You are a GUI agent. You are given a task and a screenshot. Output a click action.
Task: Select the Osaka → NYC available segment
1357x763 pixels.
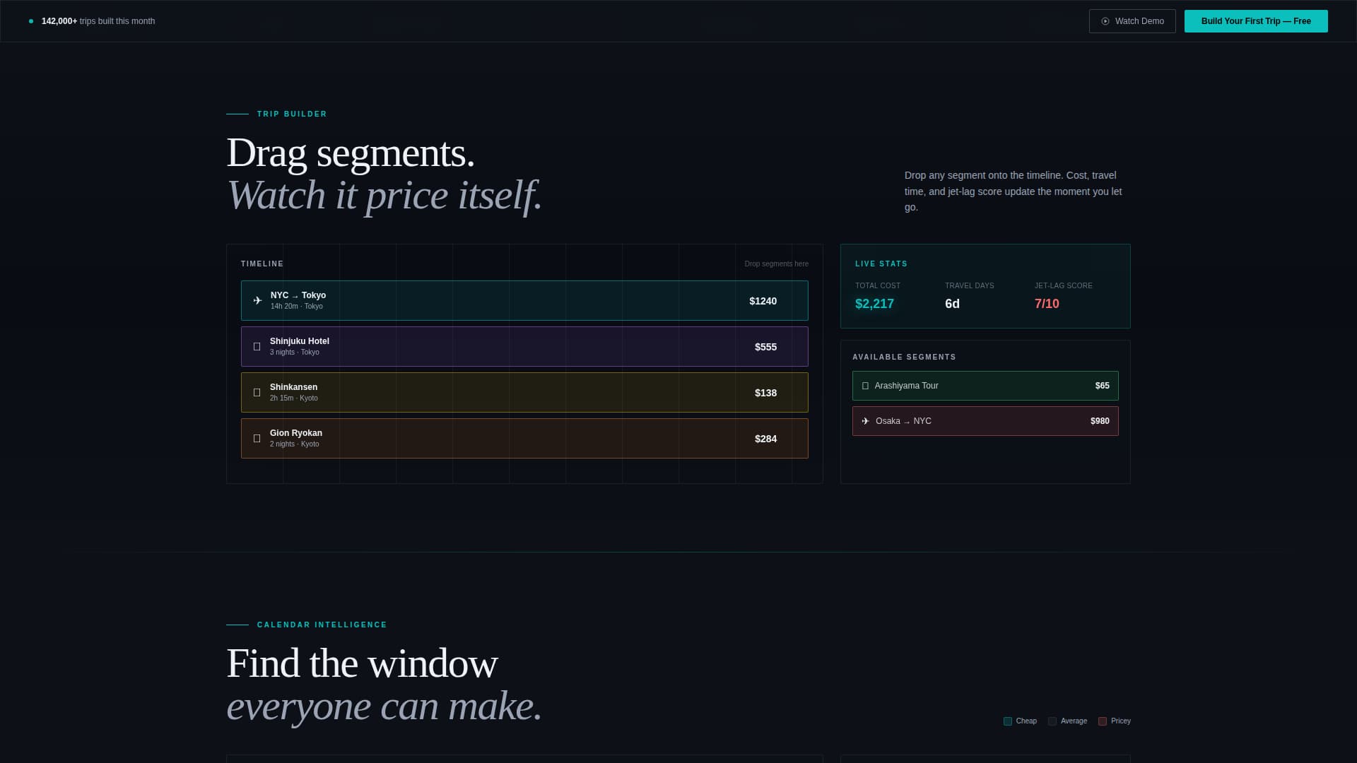pyautogui.click(x=985, y=421)
